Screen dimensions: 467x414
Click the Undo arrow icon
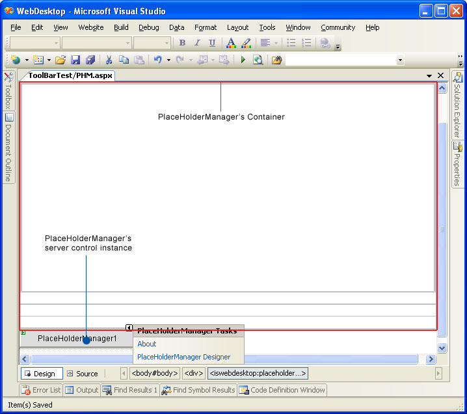coord(157,60)
